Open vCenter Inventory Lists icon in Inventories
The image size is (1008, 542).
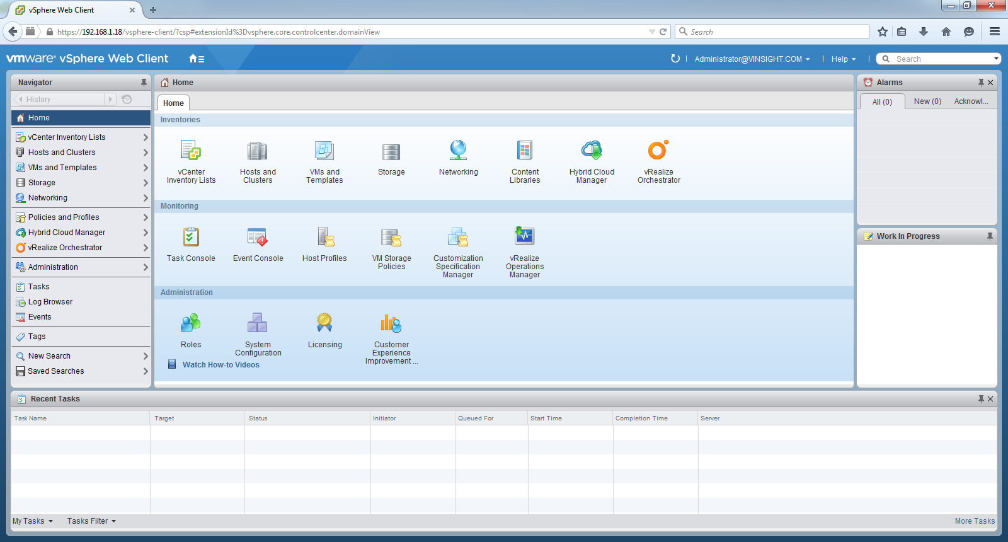[191, 151]
